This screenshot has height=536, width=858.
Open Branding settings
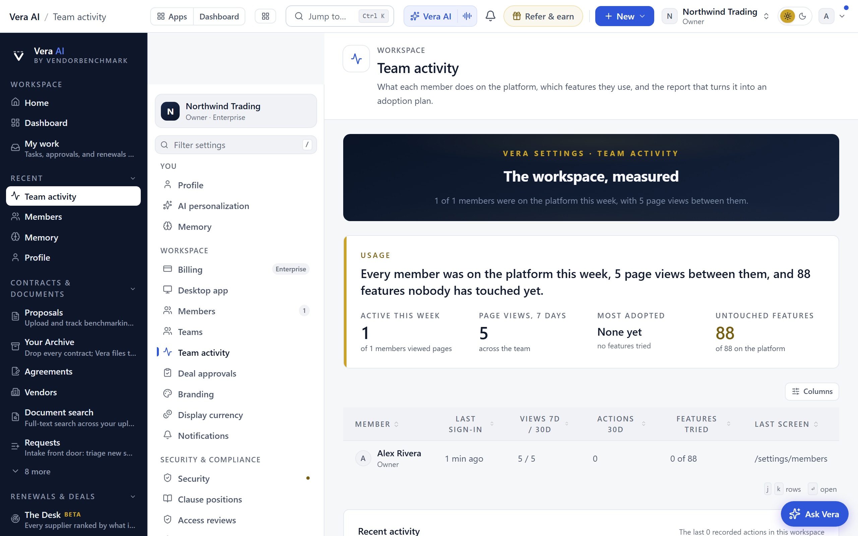236,394
